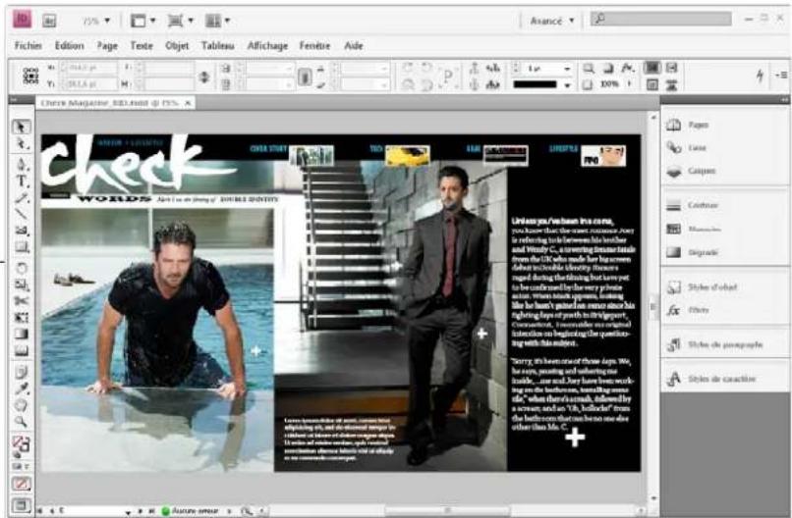This screenshot has height=518, width=792.
Task: Open the stroke weight 1 pt dropdown
Action: pos(568,69)
